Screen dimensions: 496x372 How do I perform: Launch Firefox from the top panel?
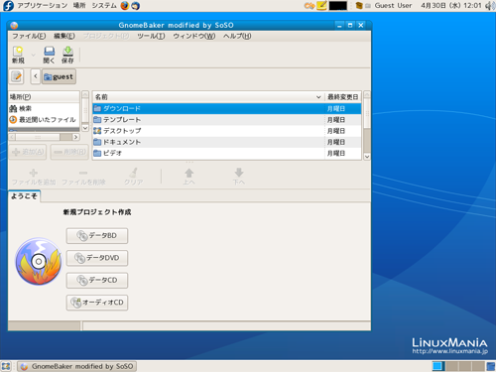pos(125,6)
